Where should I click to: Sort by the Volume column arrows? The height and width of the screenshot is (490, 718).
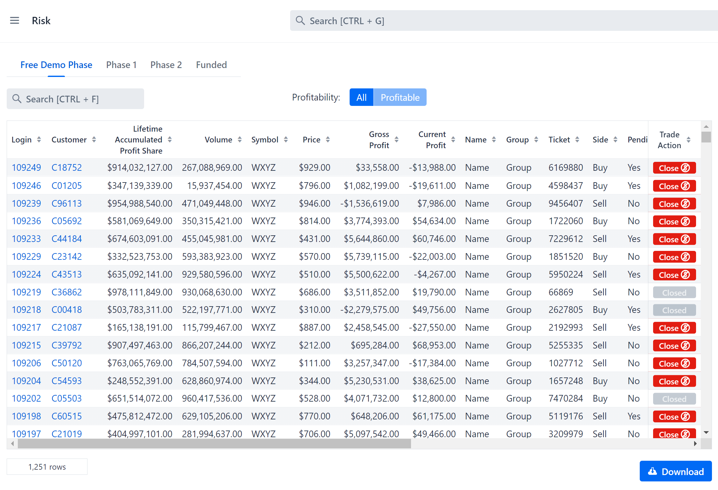(240, 140)
